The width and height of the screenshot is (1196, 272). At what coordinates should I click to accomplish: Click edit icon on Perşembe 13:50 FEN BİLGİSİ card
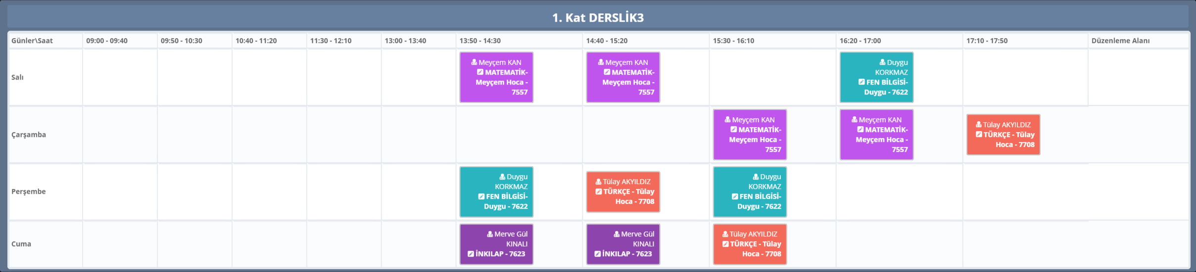point(481,196)
